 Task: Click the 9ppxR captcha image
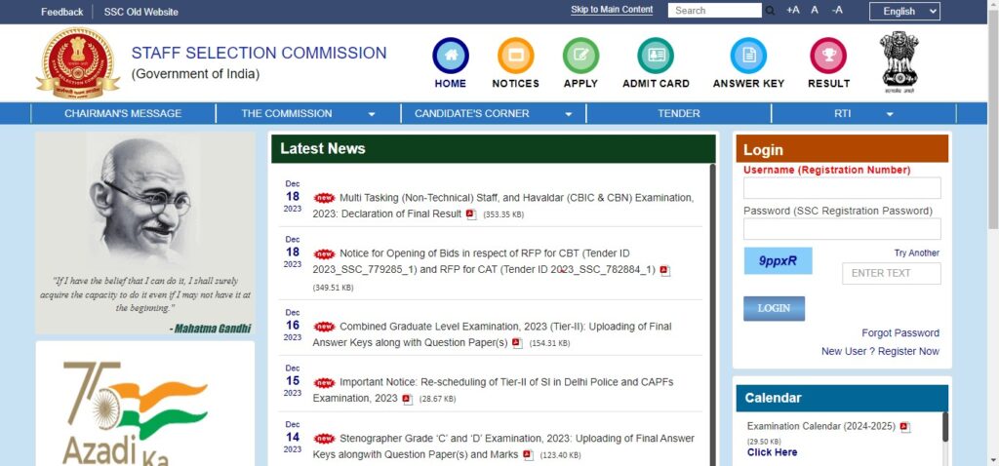click(778, 260)
